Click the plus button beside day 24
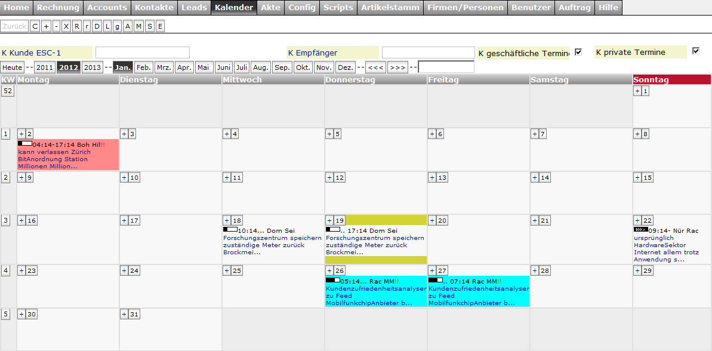 click(124, 270)
